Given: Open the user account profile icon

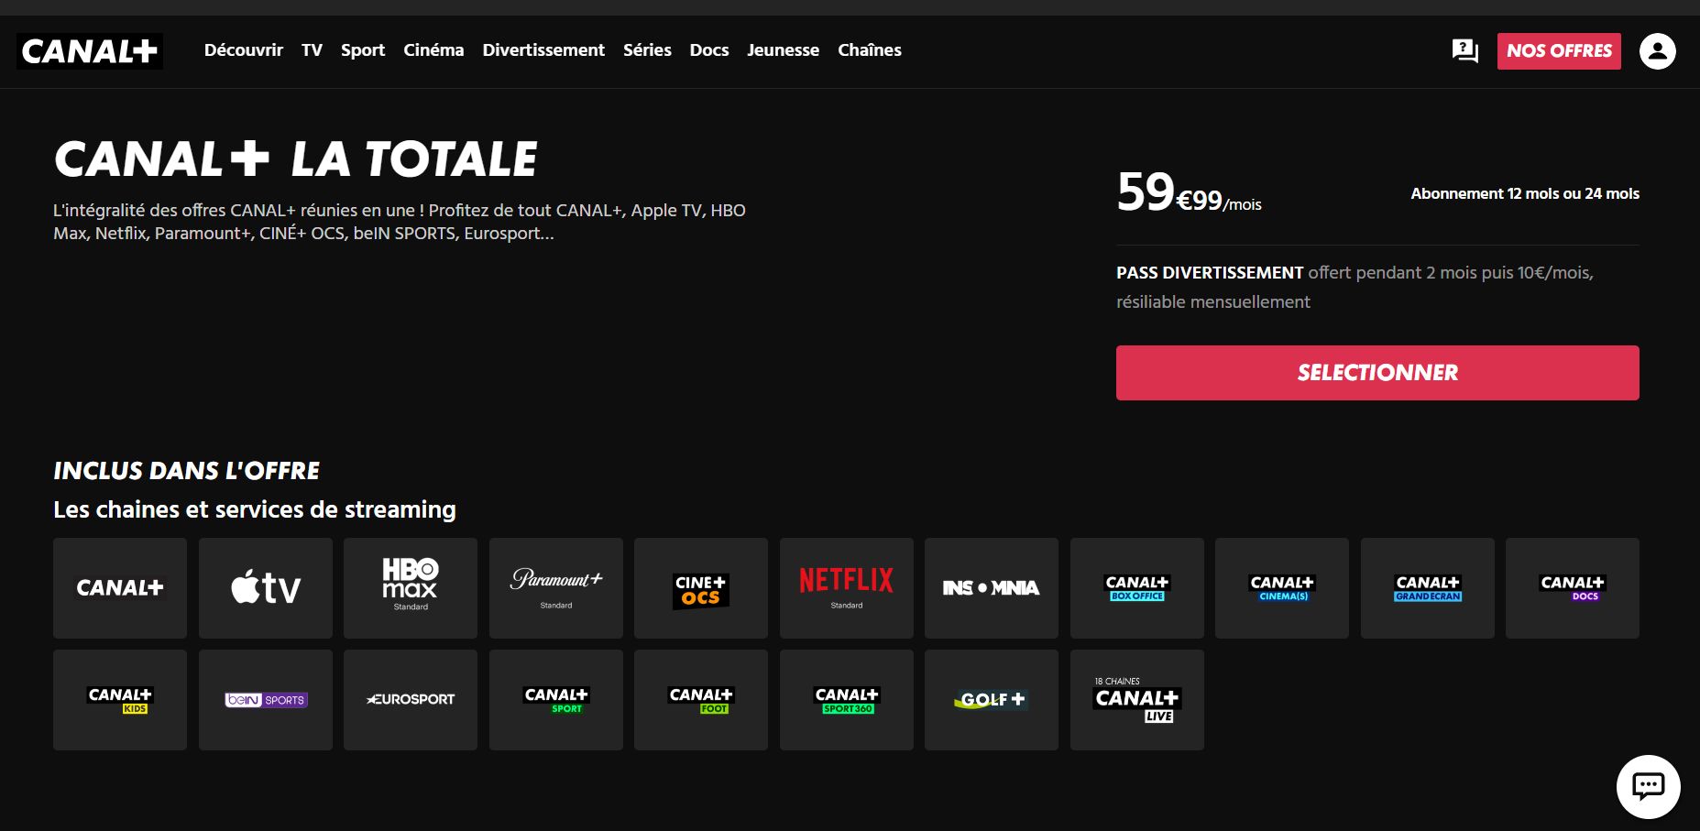Looking at the screenshot, I should [x=1657, y=51].
